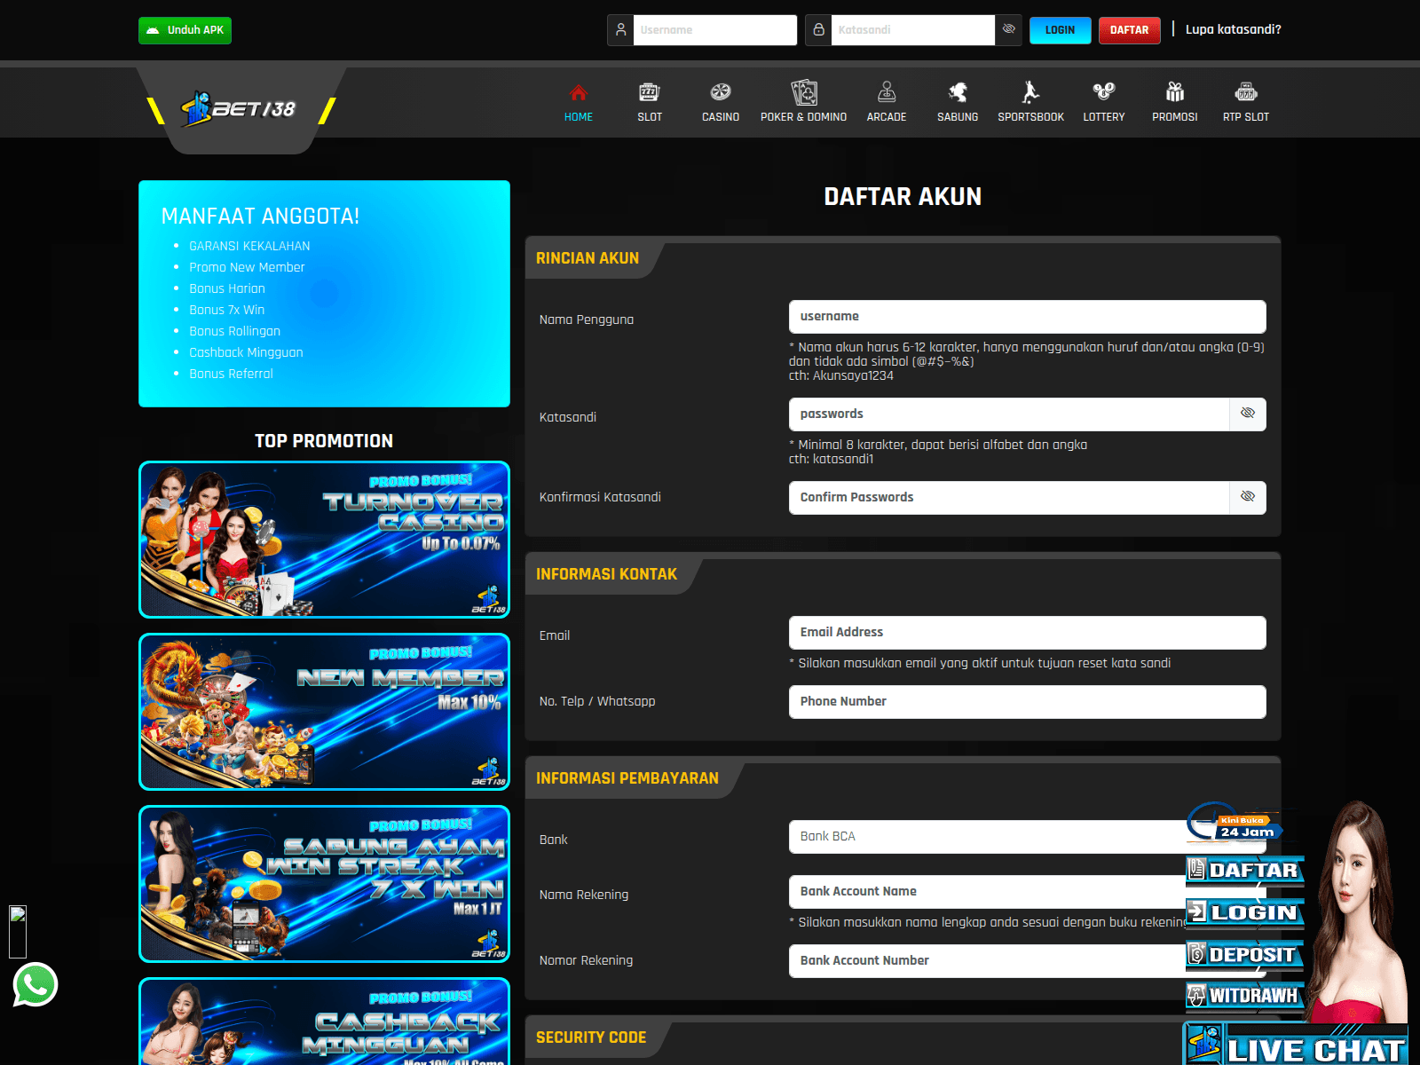Image resolution: width=1420 pixels, height=1065 pixels.
Task: Open the RTP Slot icon
Action: point(1246,92)
